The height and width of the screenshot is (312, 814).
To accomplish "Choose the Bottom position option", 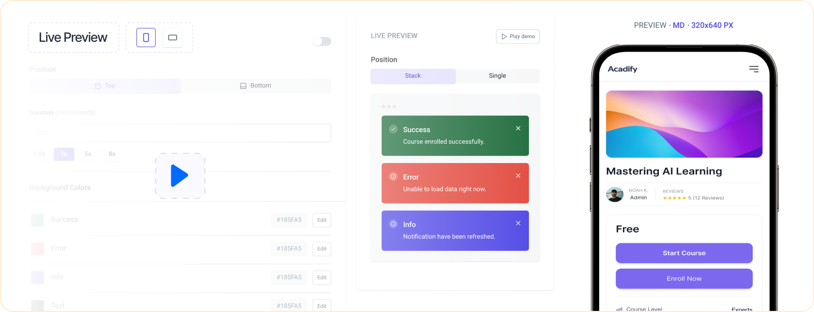I will tap(256, 86).
